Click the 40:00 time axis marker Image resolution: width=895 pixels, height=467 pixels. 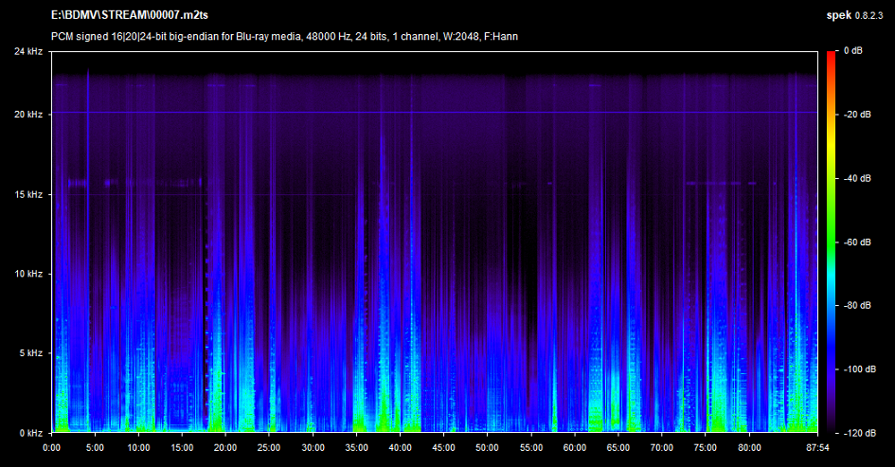coord(400,446)
